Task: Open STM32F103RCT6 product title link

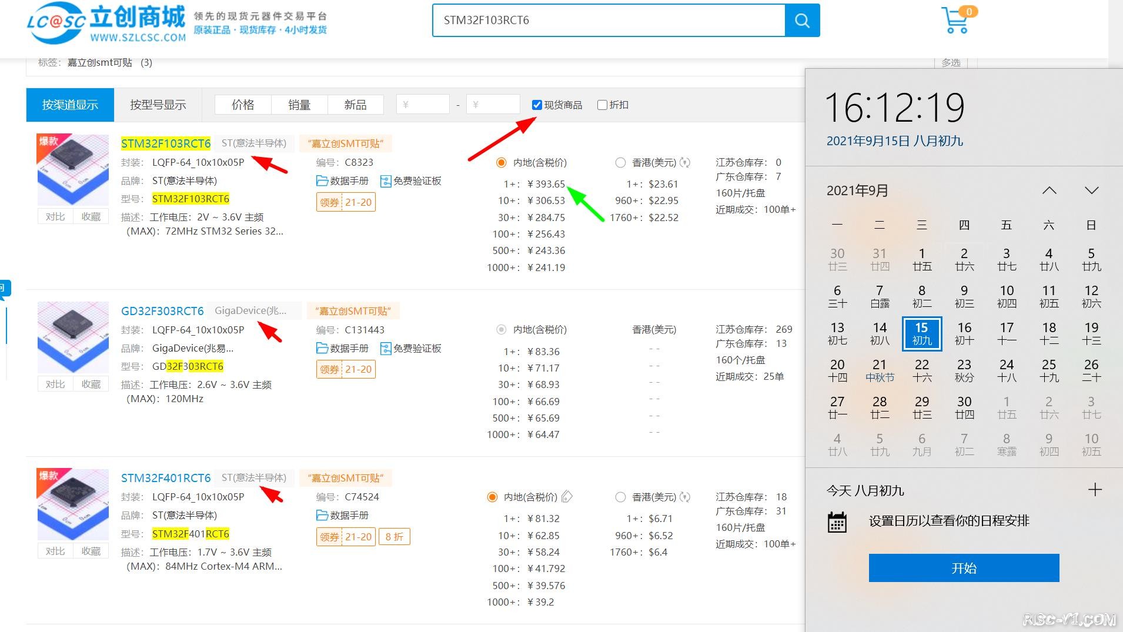Action: point(166,143)
